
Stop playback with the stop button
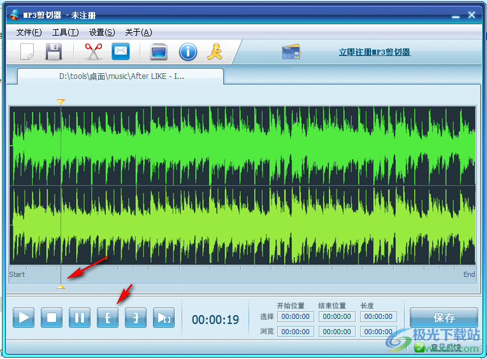52,318
